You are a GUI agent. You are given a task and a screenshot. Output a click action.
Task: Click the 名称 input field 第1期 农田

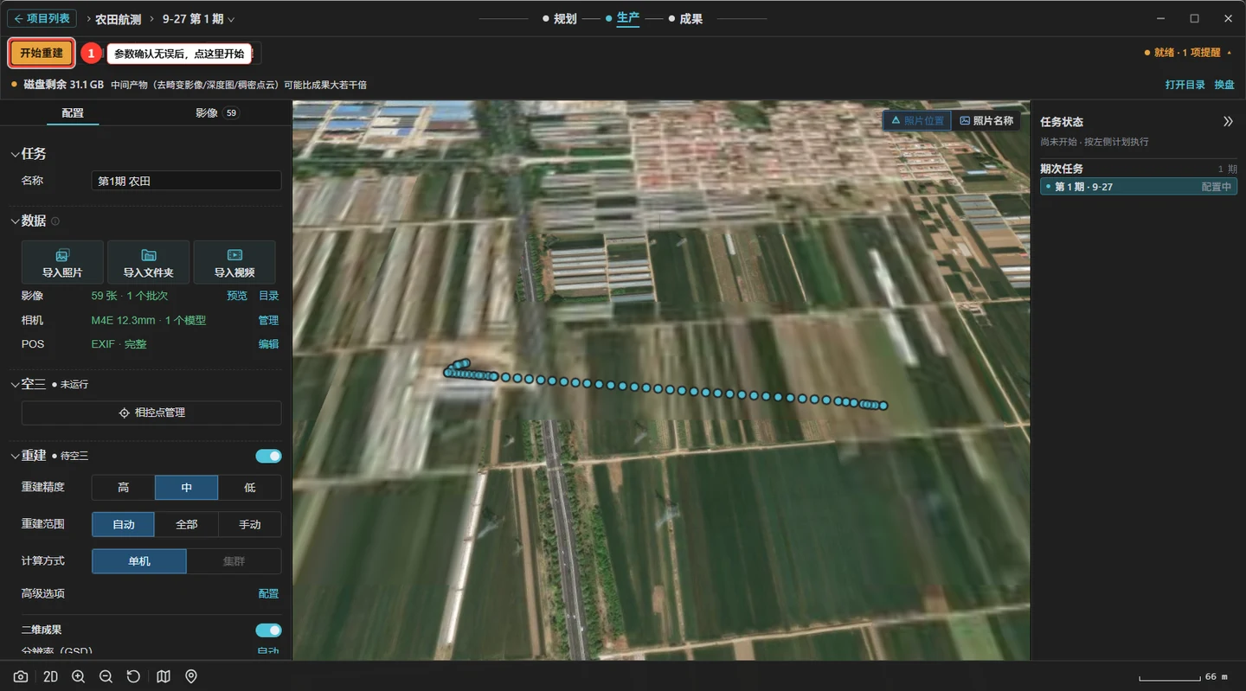click(x=186, y=181)
